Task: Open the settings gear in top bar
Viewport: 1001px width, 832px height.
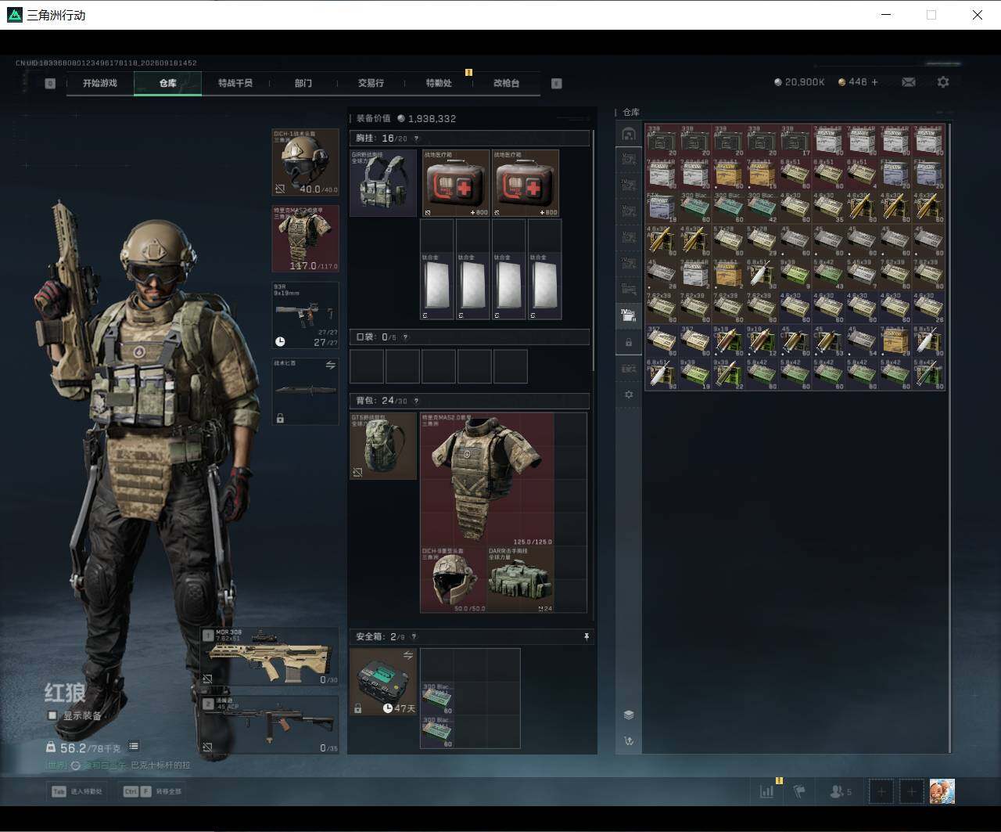Action: click(943, 82)
